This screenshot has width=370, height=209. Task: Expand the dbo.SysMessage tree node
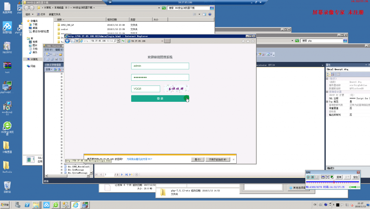coord(62,170)
